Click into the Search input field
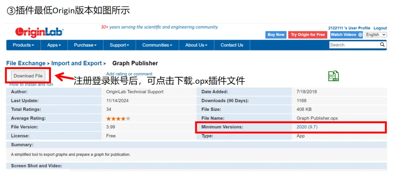Image resolution: width=398 pixels, height=182 pixels. click(355, 45)
